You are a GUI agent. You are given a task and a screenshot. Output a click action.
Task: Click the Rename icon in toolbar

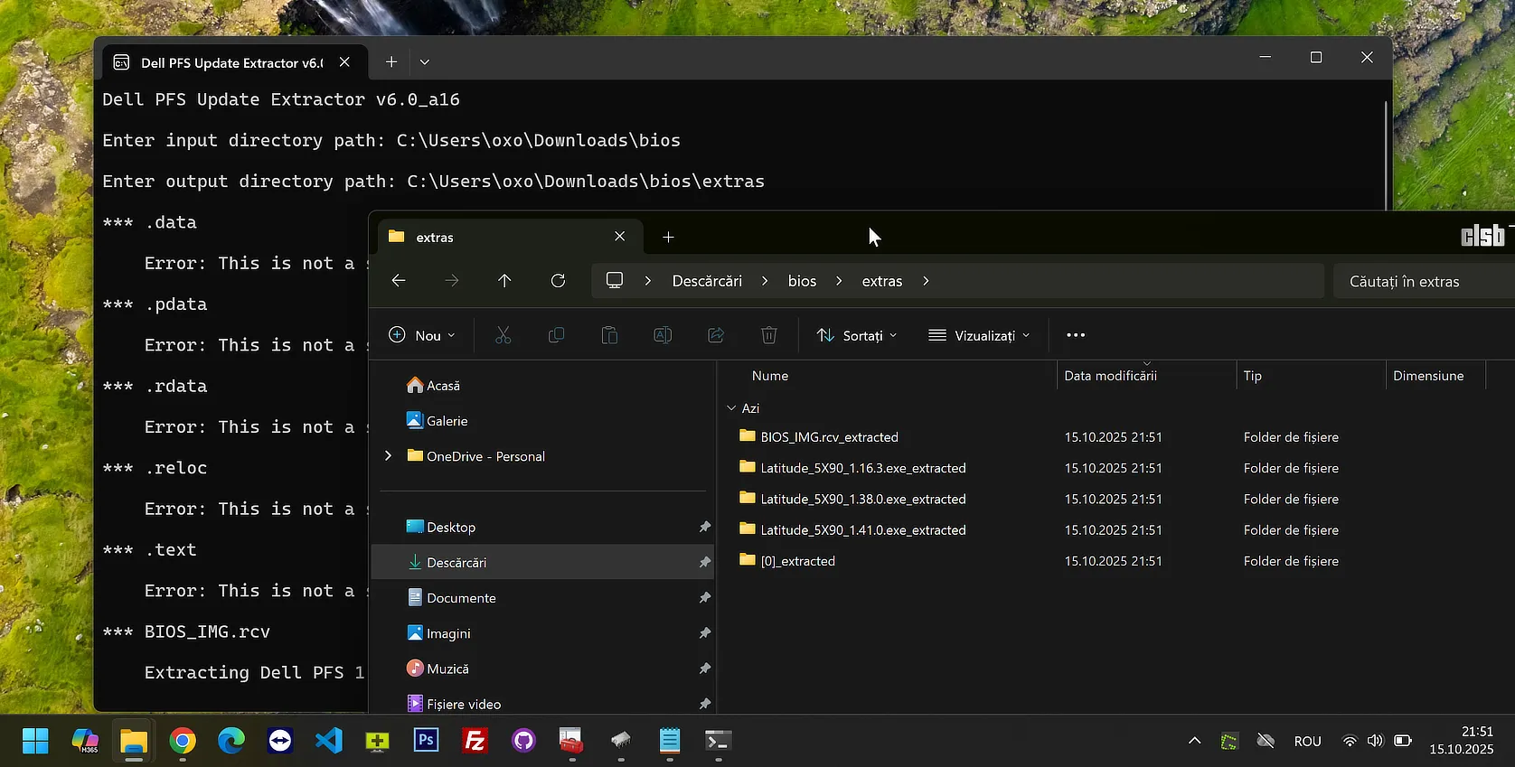tap(663, 335)
